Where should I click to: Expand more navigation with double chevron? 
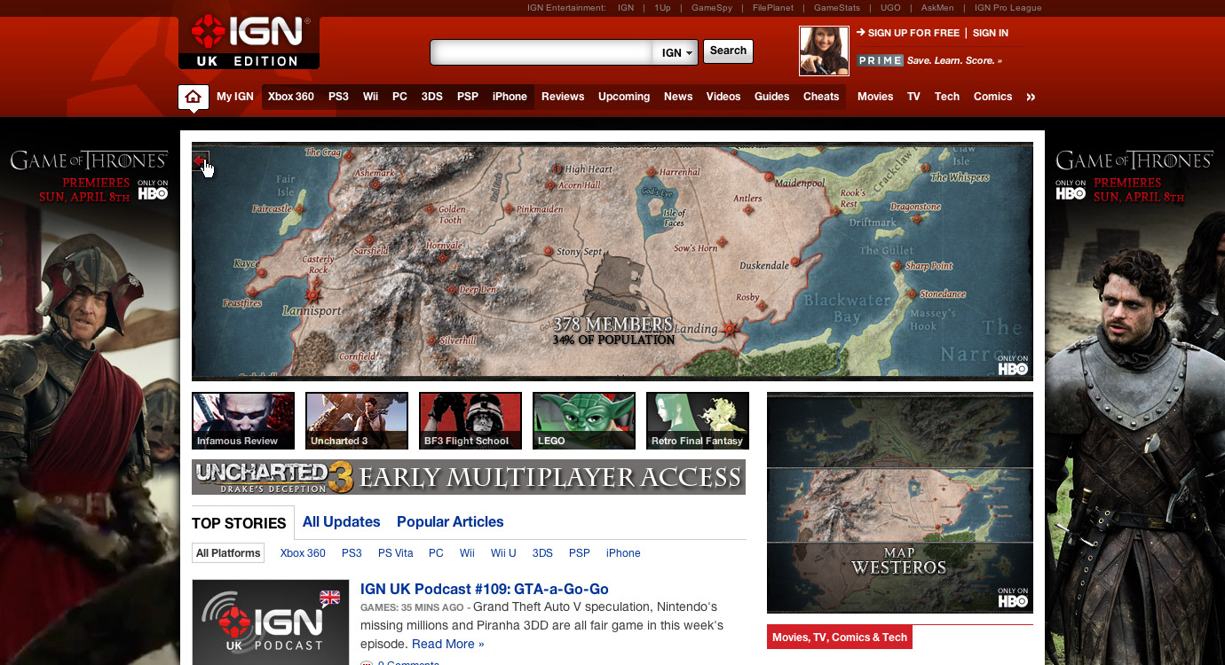(1031, 97)
